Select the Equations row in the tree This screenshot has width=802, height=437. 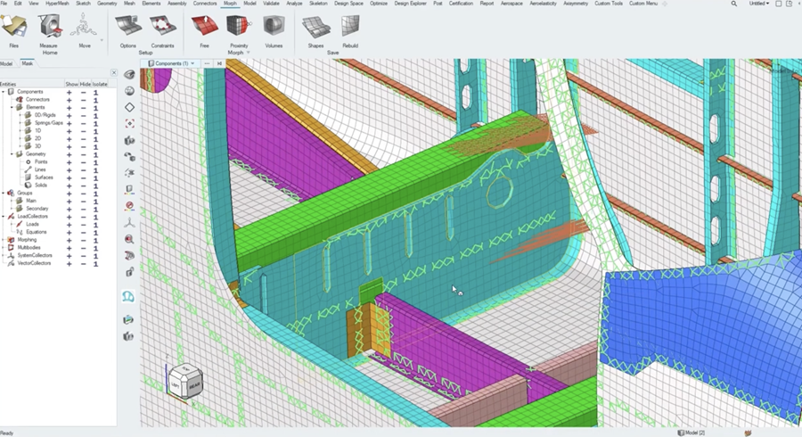pyautogui.click(x=37, y=232)
